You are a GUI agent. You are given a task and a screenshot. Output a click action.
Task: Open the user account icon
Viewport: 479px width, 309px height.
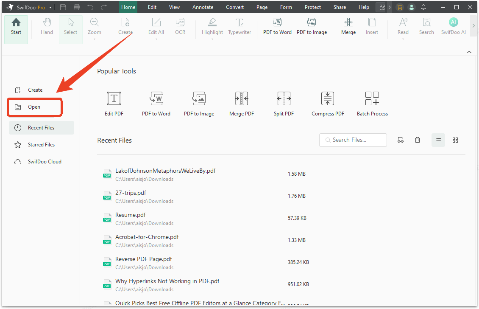(x=412, y=7)
